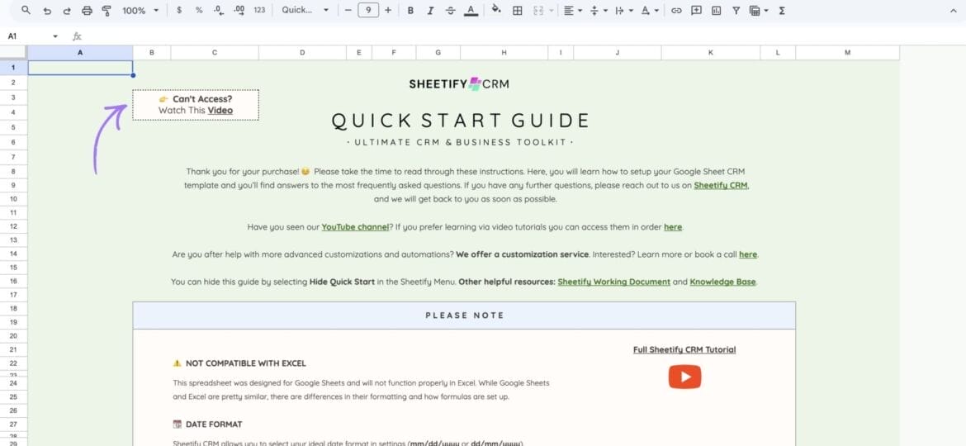Viewport: 966px width, 446px height.
Task: Open the video tutorials 'here' link
Action: 673,226
